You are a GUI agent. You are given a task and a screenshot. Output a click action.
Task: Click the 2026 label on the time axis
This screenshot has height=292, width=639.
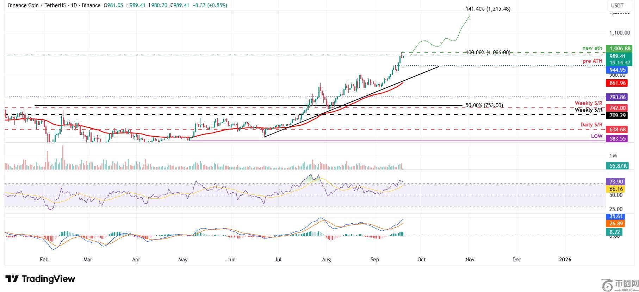click(565, 260)
